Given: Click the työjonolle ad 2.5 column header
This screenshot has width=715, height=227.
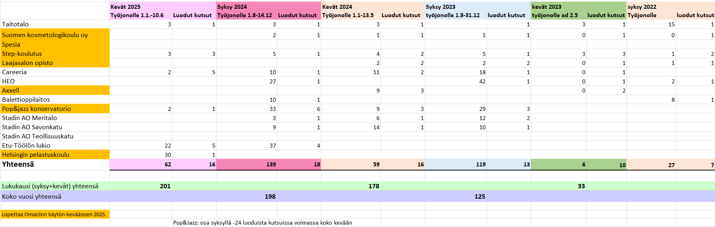Looking at the screenshot, I should [559, 15].
